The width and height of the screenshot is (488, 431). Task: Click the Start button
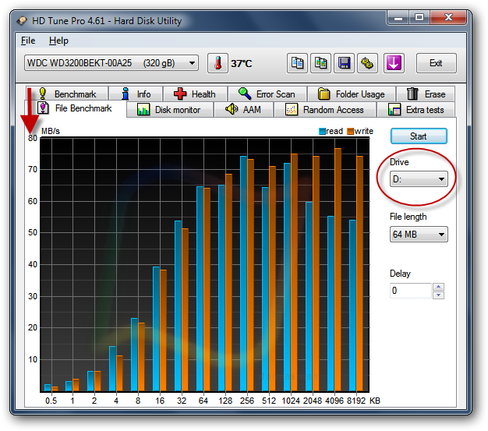click(x=419, y=136)
